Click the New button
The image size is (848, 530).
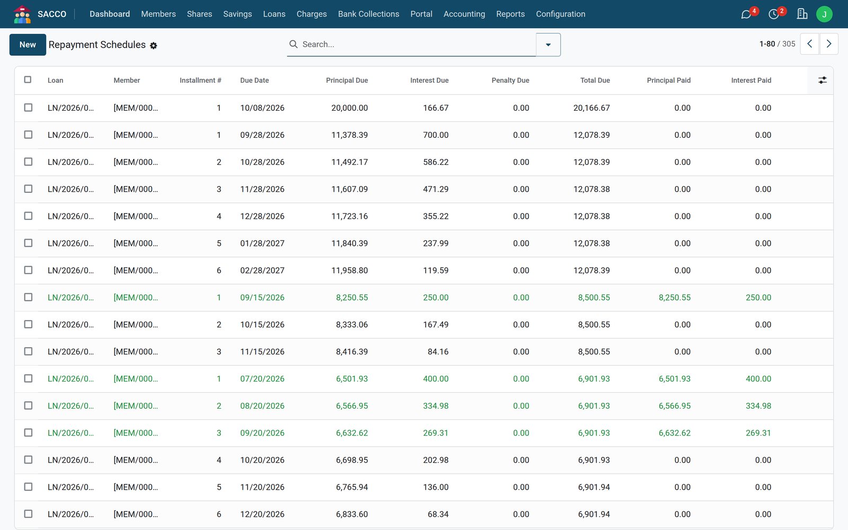[x=28, y=45]
